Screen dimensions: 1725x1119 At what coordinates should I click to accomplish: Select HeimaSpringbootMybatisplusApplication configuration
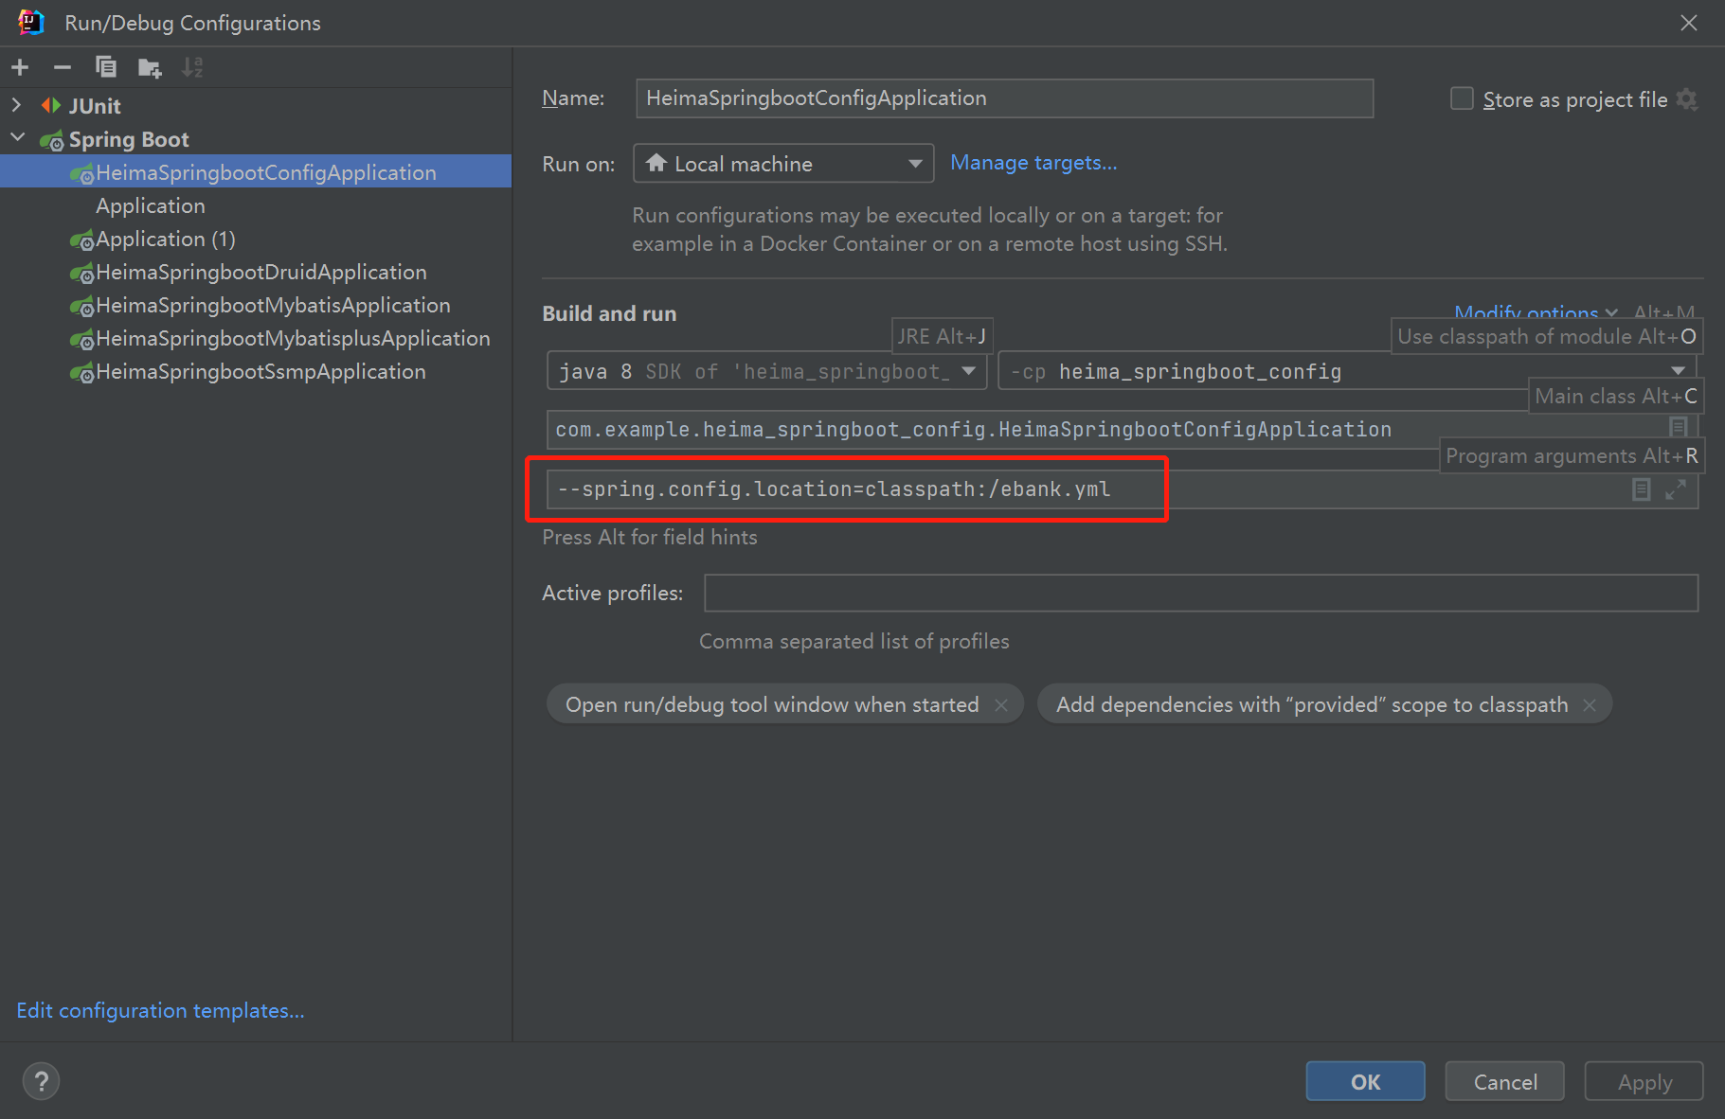click(x=292, y=339)
